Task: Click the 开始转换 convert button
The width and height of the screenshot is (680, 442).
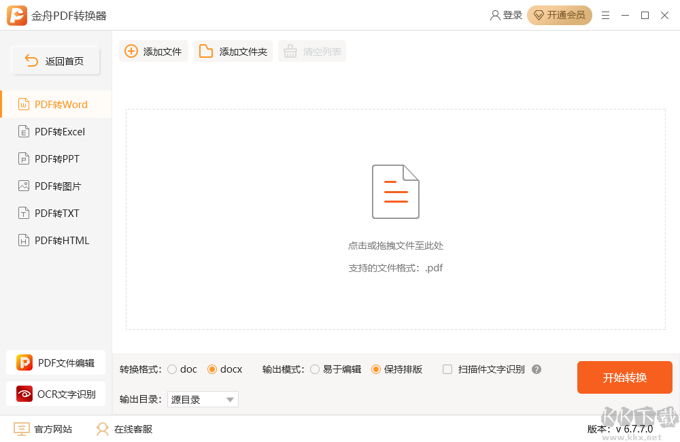Action: click(624, 377)
